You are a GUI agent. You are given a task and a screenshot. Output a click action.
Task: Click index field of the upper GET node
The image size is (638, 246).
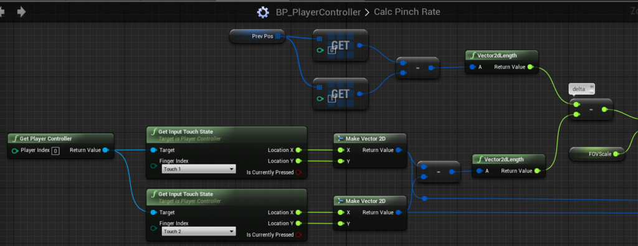pos(331,50)
